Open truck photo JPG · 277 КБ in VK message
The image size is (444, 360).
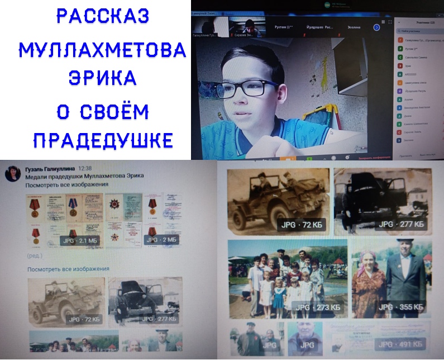click(x=145, y=302)
